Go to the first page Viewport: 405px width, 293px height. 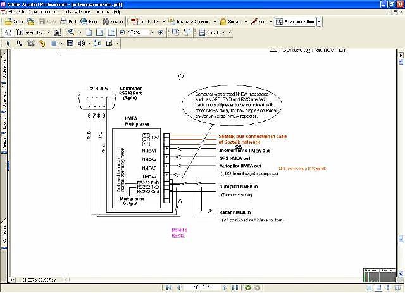point(169,287)
